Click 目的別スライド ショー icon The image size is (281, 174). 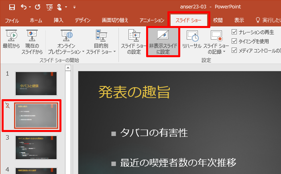(101, 36)
